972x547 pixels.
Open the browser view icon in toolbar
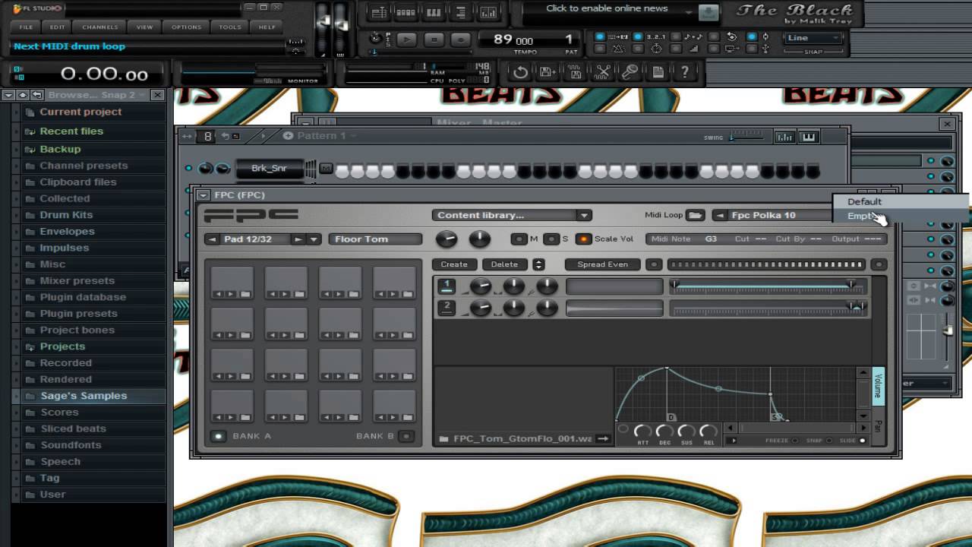pyautogui.click(x=461, y=12)
